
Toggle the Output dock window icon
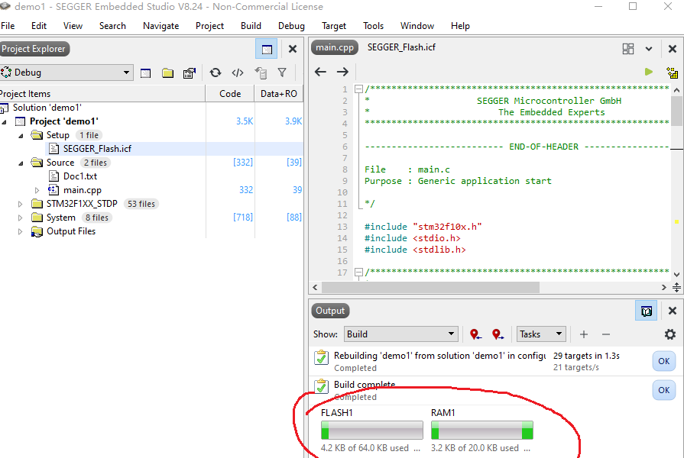647,311
